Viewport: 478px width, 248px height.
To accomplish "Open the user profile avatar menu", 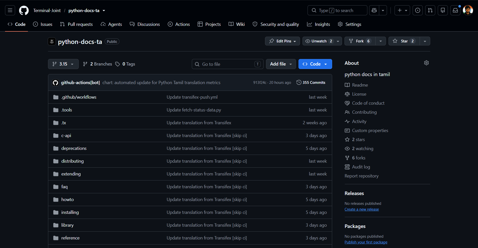I will coord(468,10).
